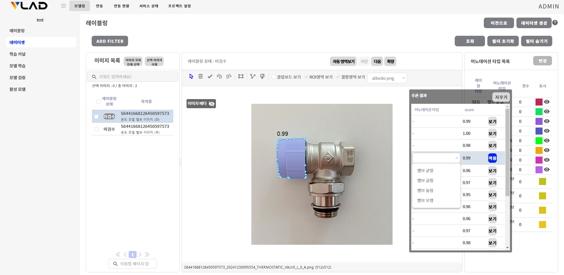Toggle eye icon next to bright green swatch

[547, 140]
